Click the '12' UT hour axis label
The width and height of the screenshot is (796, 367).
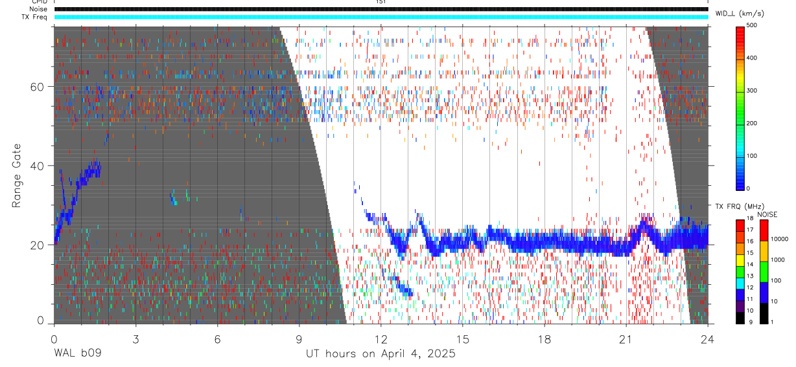[381, 339]
